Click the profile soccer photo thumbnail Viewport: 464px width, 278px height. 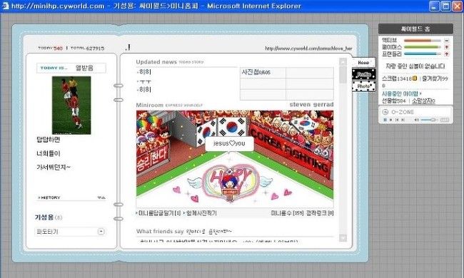(x=71, y=105)
